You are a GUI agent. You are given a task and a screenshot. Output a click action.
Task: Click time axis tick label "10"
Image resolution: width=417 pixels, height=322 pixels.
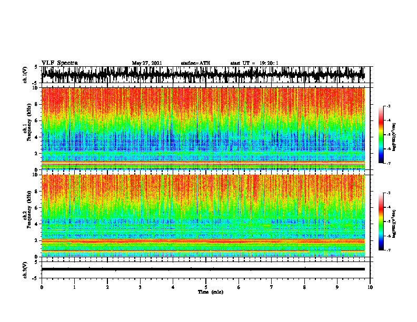(x=370, y=287)
